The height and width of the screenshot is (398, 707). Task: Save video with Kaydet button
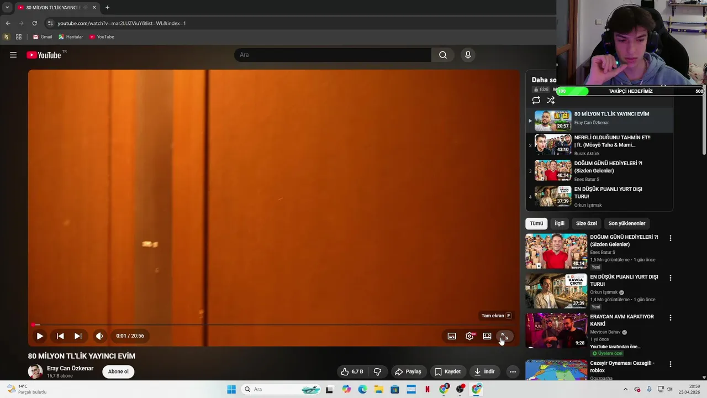point(447,371)
